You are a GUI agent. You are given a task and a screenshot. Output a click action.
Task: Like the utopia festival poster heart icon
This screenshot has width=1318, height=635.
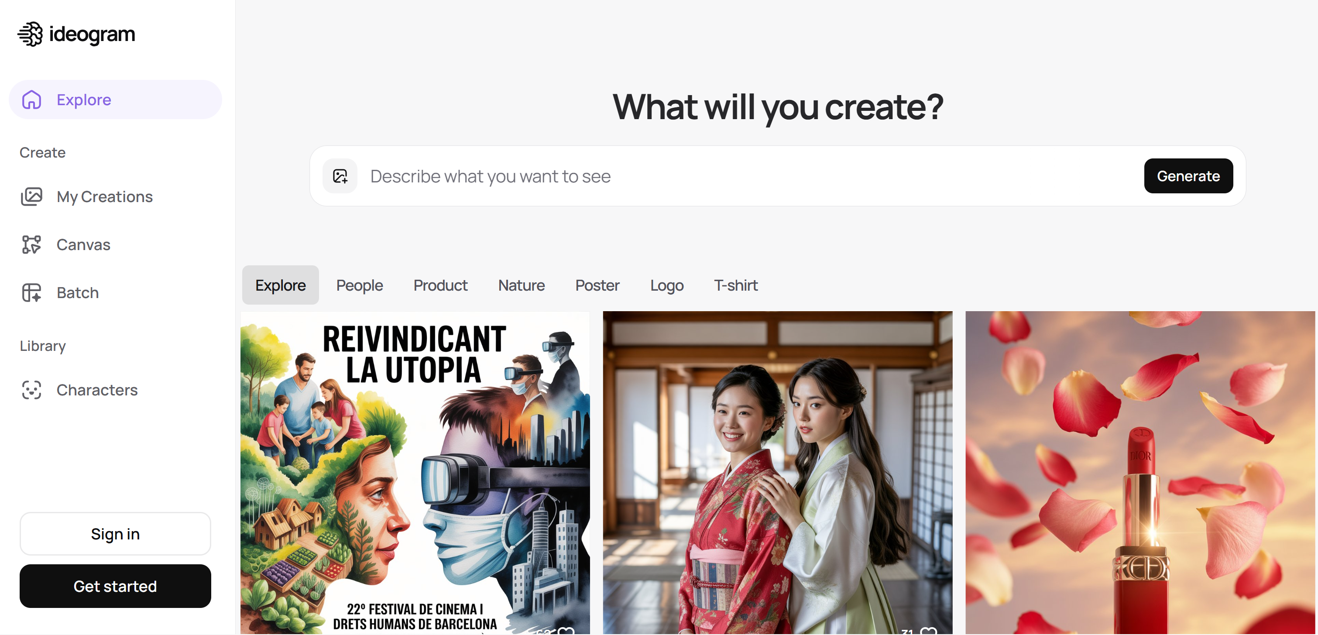[x=566, y=630]
